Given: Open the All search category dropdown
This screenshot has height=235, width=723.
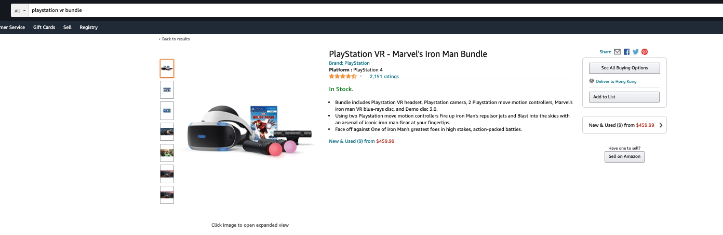Looking at the screenshot, I should tap(20, 10).
